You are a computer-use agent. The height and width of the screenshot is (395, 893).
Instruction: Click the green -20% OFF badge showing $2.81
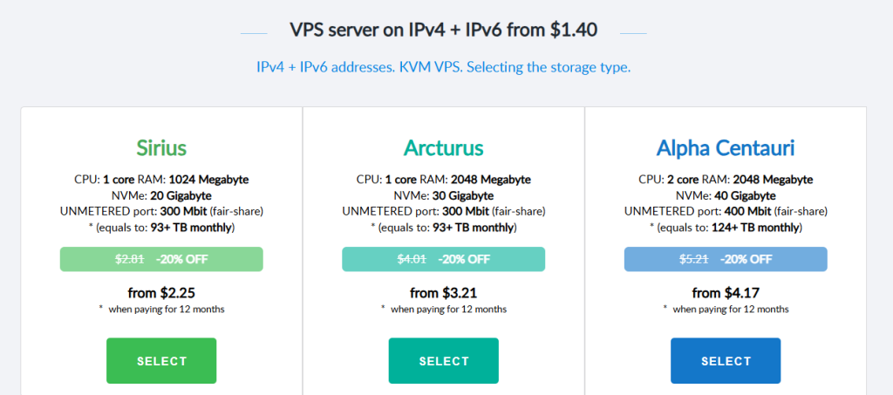pos(161,259)
